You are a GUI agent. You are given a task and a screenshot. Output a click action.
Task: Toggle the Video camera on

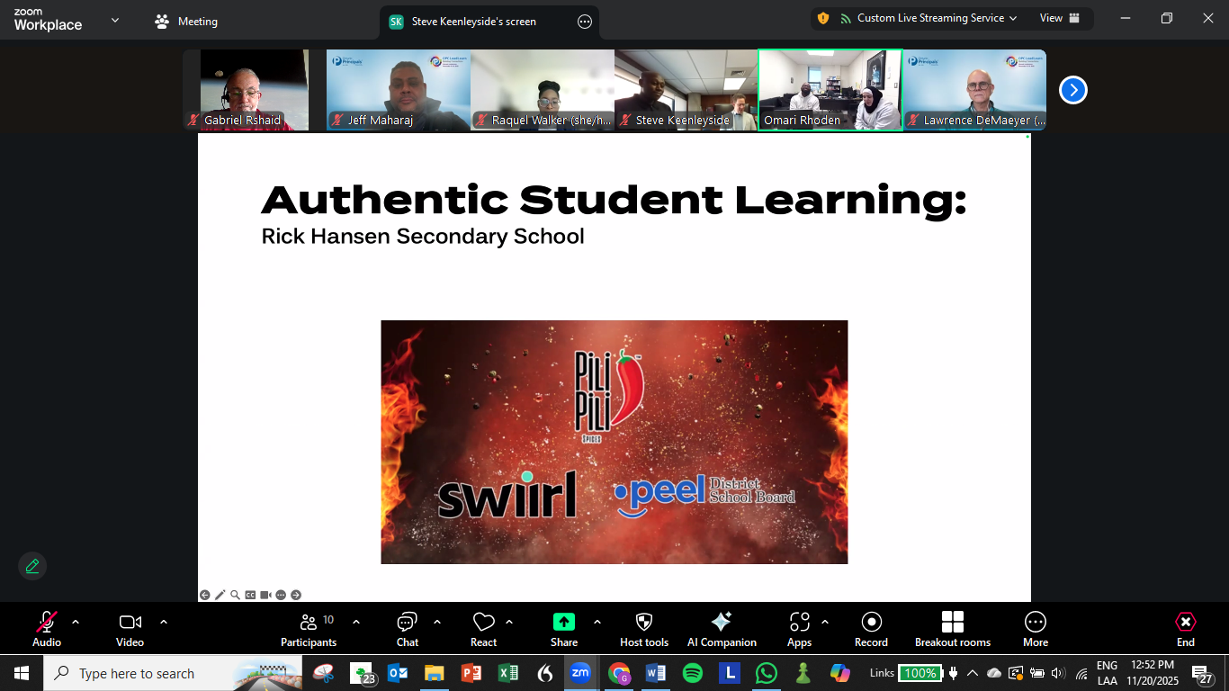130,629
